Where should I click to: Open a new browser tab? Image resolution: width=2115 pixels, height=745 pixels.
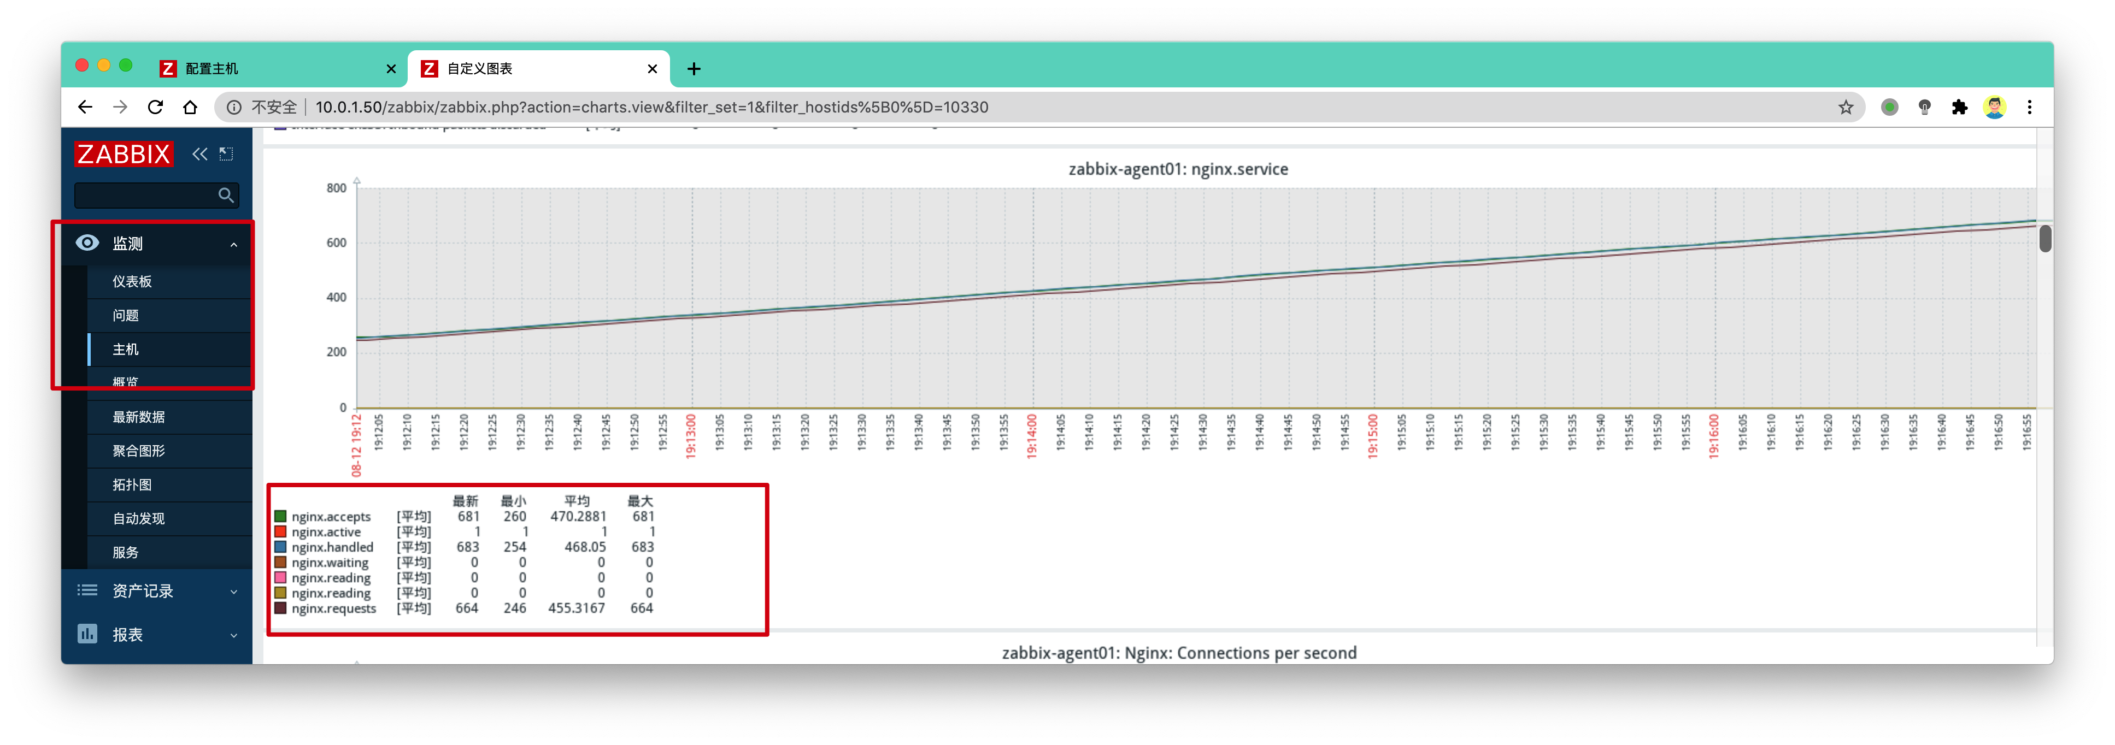coord(694,69)
